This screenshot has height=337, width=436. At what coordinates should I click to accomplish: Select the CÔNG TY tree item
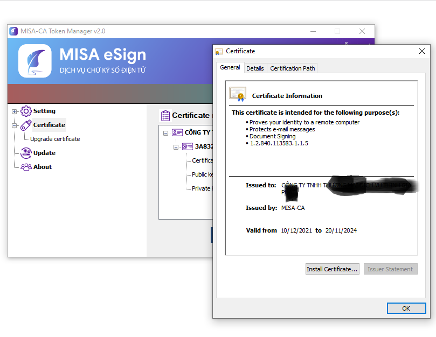198,132
